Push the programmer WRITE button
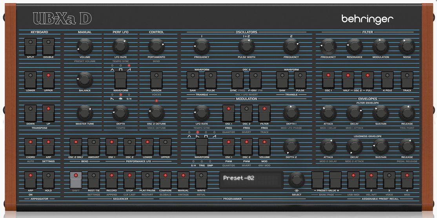Image resolution: width=437 pixels, height=218 pixels. (x=201, y=180)
